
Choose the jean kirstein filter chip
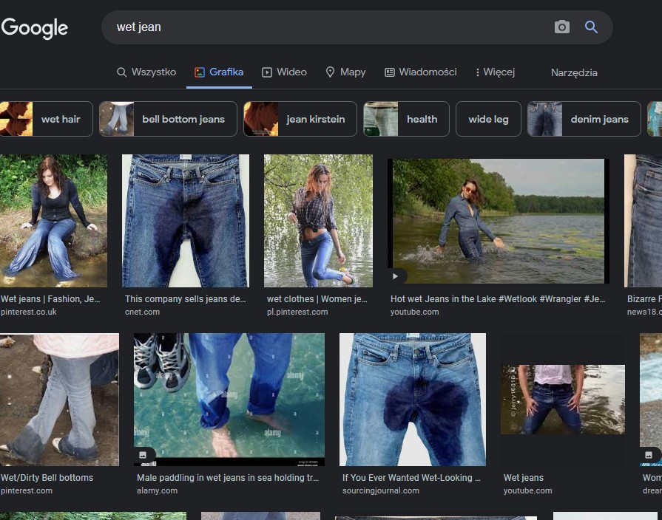tap(300, 119)
